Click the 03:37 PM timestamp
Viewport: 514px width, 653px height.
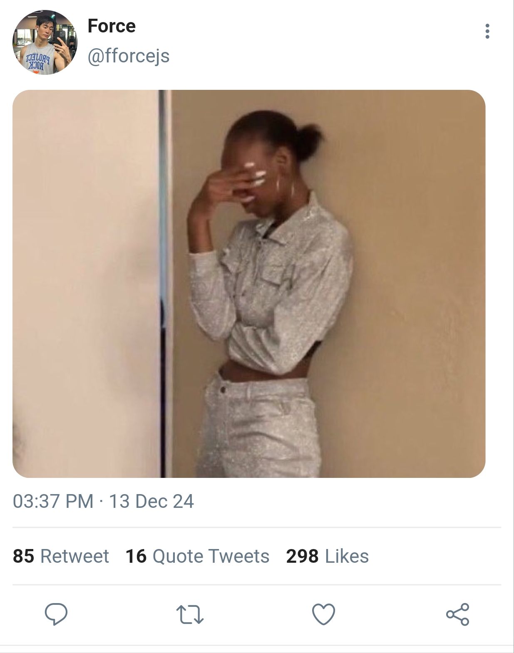click(53, 501)
